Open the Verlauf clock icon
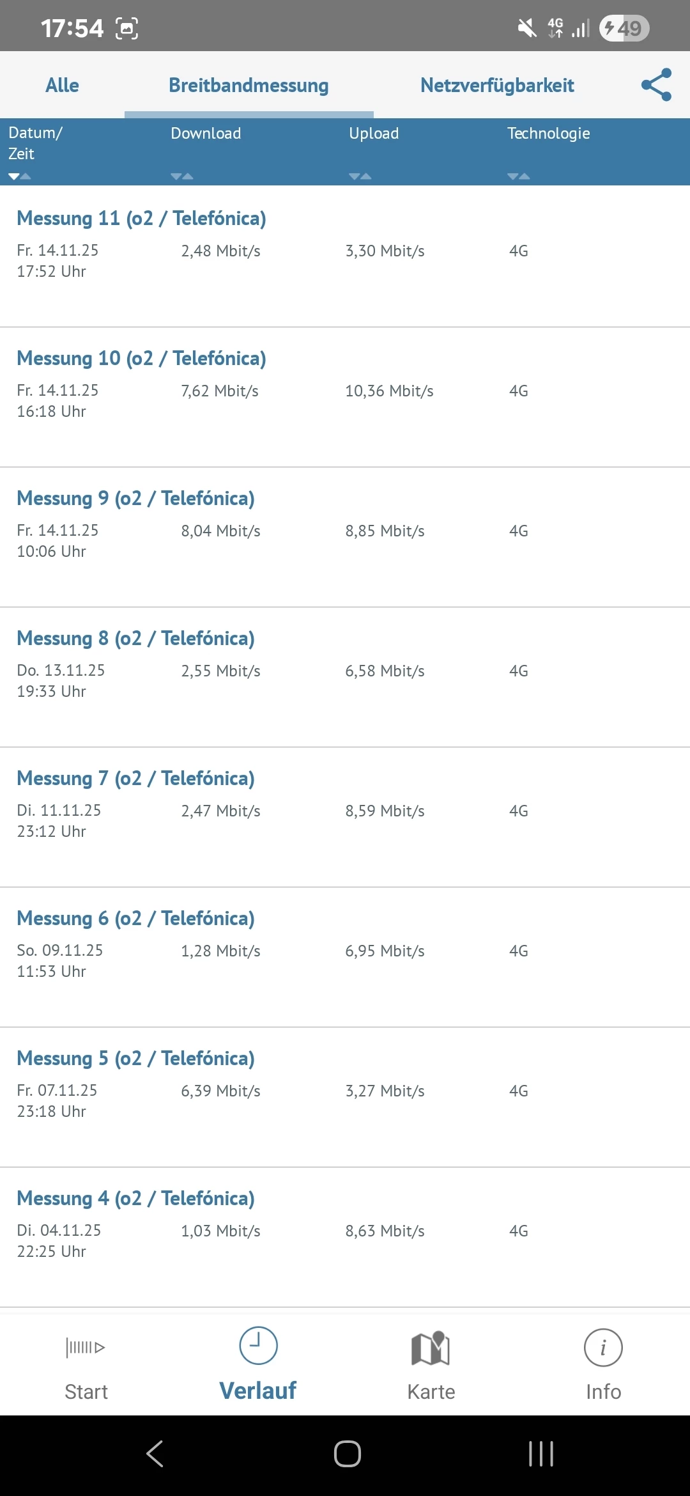This screenshot has height=1496, width=690. tap(258, 1345)
